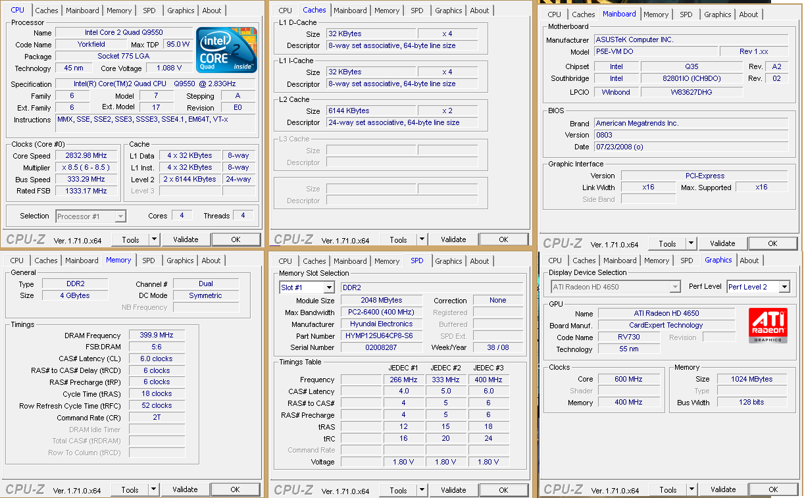The width and height of the screenshot is (804, 498).
Task: Click the BIOS Date value 07/23/2008
Action: click(x=691, y=147)
